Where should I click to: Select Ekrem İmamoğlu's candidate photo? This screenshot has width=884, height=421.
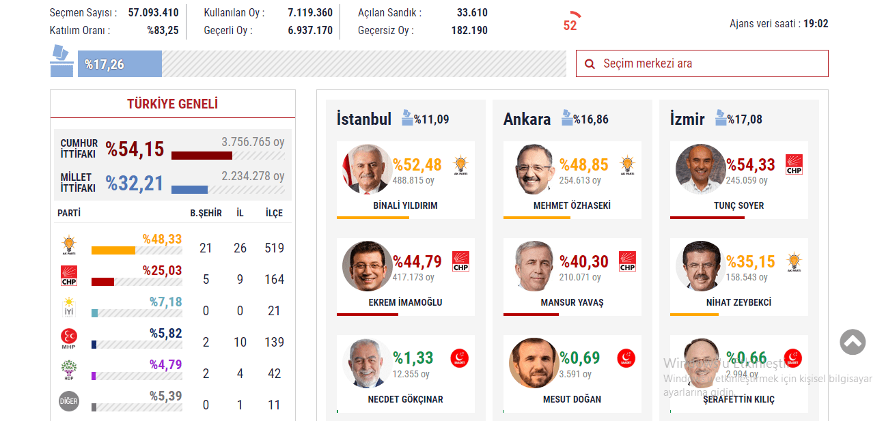(x=368, y=266)
